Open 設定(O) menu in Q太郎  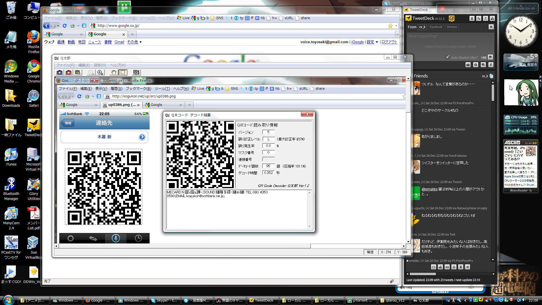tap(100, 65)
